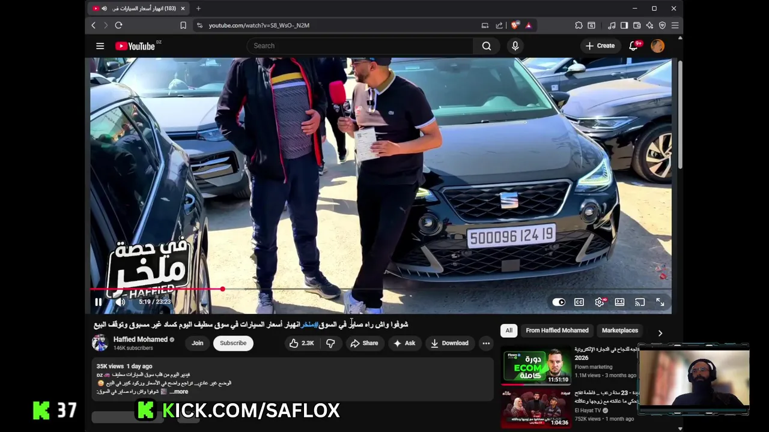Select the current YouTube video tab
769x432 pixels.
pos(139,8)
